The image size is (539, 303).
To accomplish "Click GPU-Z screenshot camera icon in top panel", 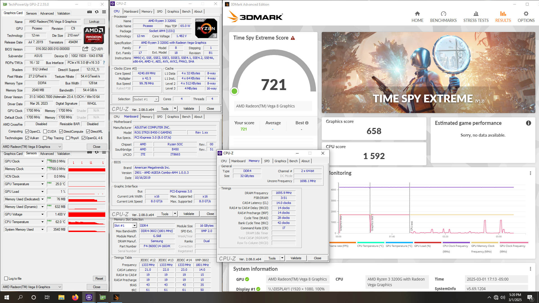I will pos(89,12).
